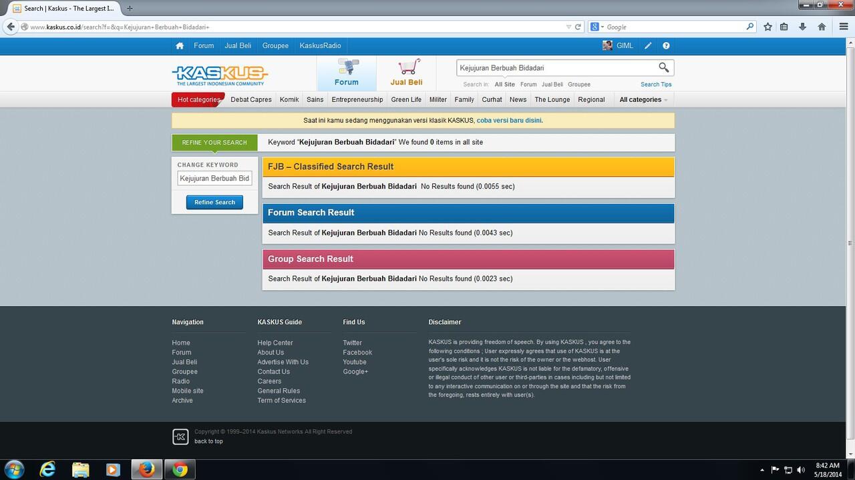Open the Entrepreneurship category
The image size is (855, 480).
click(x=357, y=99)
